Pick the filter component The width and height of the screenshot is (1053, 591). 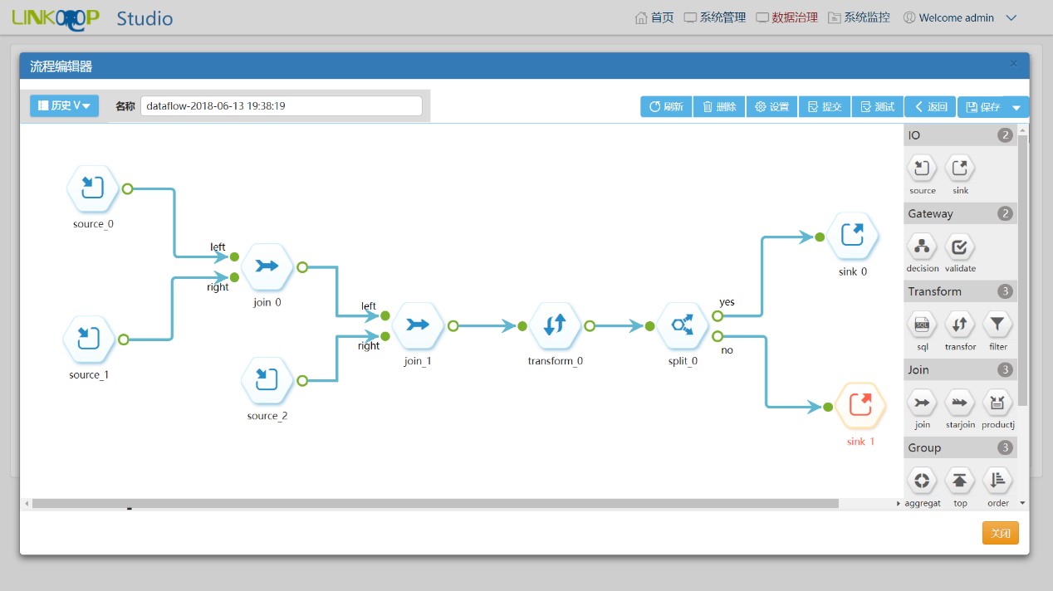998,325
